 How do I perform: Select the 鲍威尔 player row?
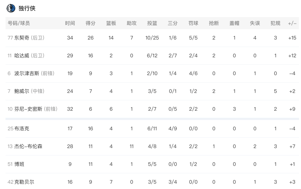152,91
